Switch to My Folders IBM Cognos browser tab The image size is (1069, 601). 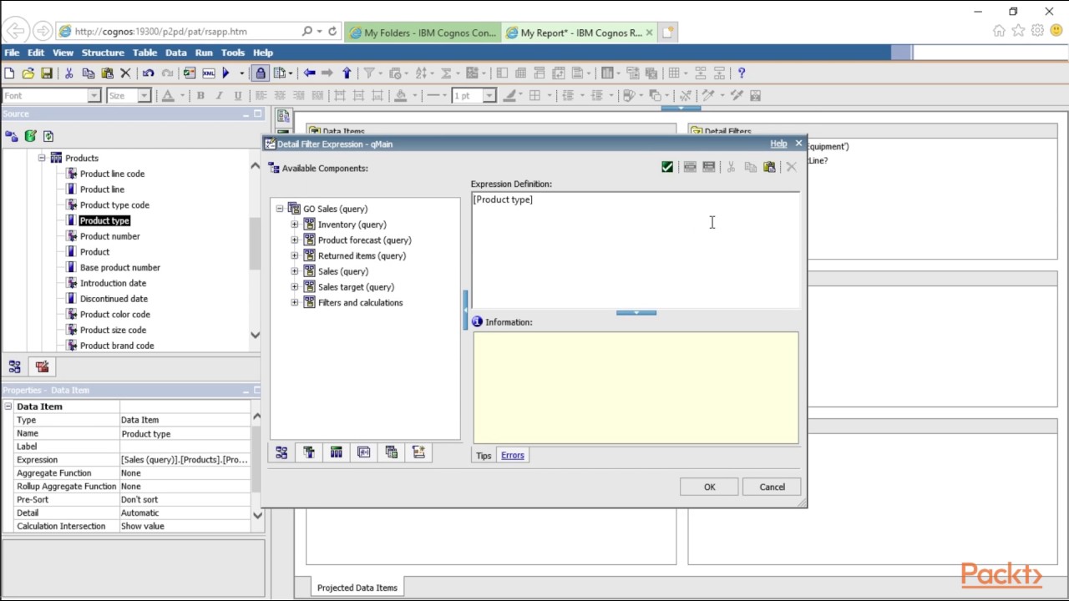click(x=422, y=33)
